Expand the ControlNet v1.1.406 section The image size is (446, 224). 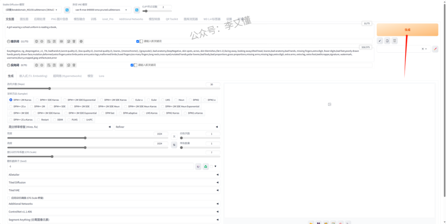pos(113,212)
